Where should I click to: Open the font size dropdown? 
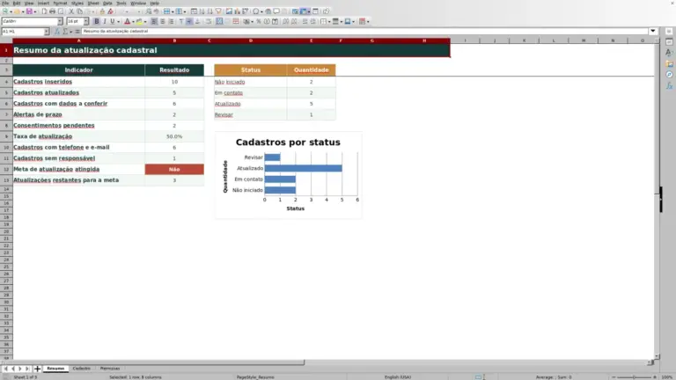tap(86, 21)
